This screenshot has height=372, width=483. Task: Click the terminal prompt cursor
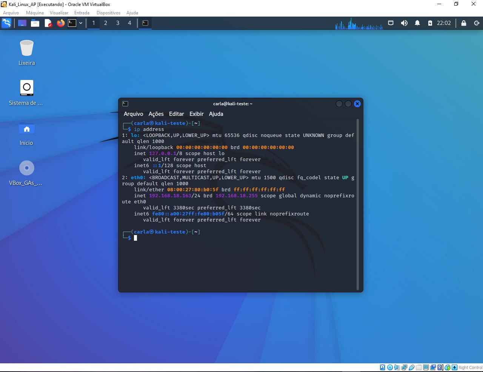[135, 238]
